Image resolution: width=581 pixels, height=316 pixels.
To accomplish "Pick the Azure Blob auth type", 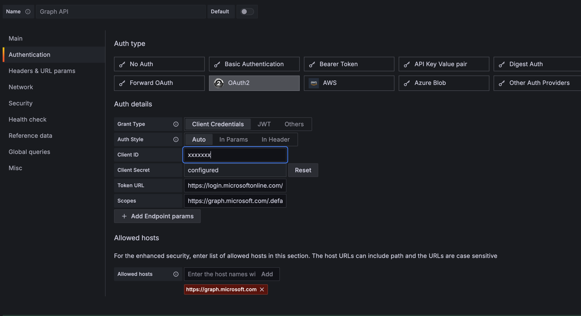I will pyautogui.click(x=444, y=83).
